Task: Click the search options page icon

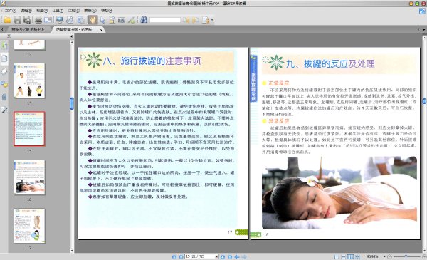Action: pyautogui.click(x=205, y=20)
